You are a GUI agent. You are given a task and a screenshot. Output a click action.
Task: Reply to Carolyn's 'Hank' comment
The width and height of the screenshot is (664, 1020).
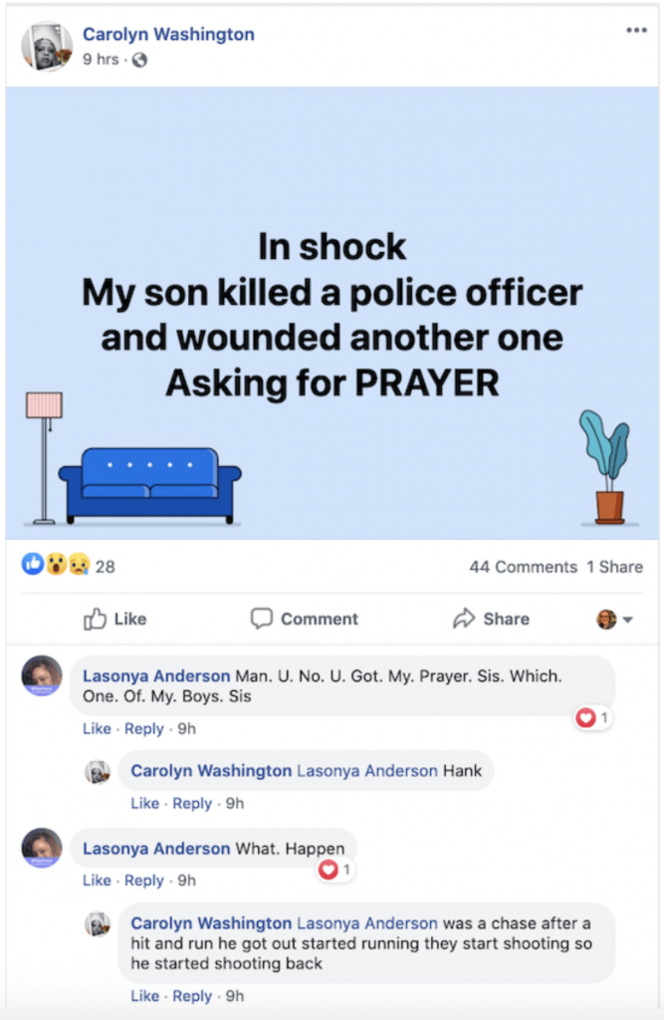(x=192, y=804)
